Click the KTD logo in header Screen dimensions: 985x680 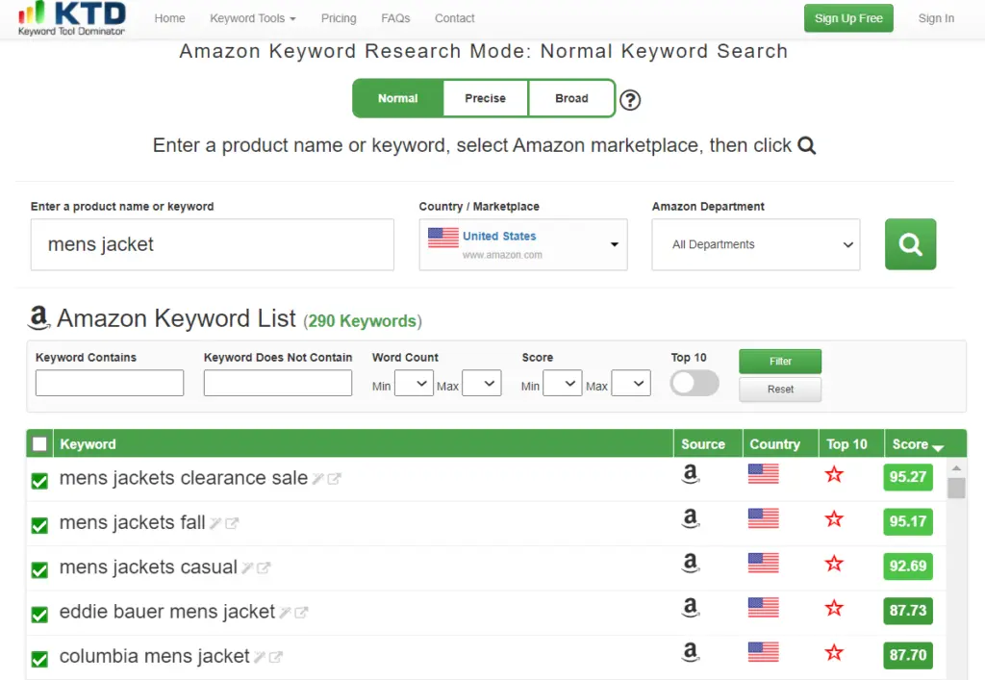pos(72,18)
